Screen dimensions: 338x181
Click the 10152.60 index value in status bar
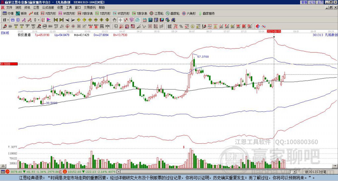click(74, 172)
